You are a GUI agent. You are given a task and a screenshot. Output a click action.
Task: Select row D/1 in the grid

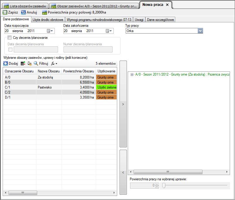coord(60,97)
